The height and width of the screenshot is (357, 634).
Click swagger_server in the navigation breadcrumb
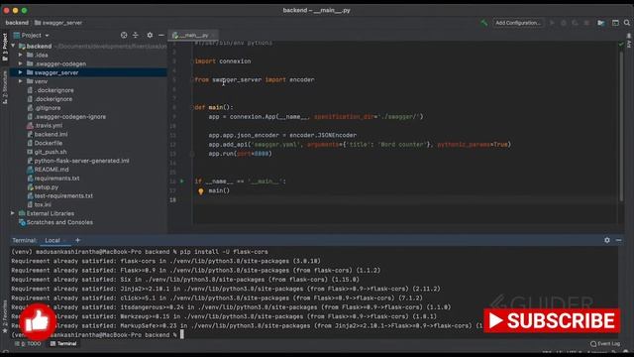(x=59, y=23)
